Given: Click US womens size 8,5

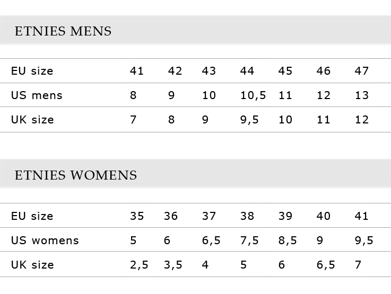Looking at the screenshot, I should coord(288,240).
